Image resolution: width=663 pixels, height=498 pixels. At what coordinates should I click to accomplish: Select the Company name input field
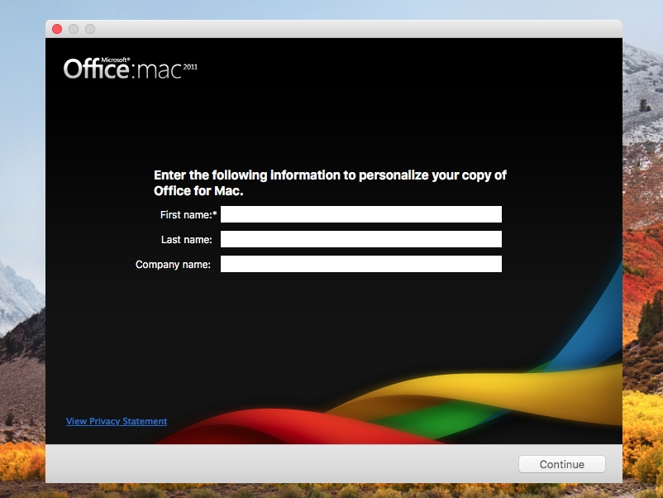(361, 264)
